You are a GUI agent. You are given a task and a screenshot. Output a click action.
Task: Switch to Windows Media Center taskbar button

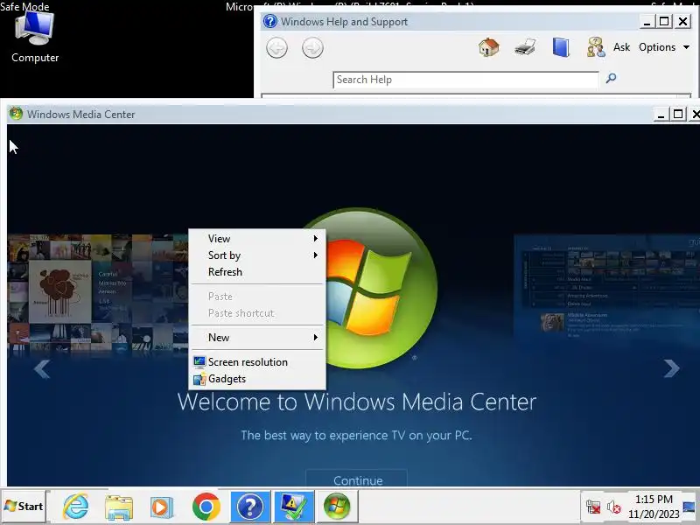pyautogui.click(x=337, y=507)
